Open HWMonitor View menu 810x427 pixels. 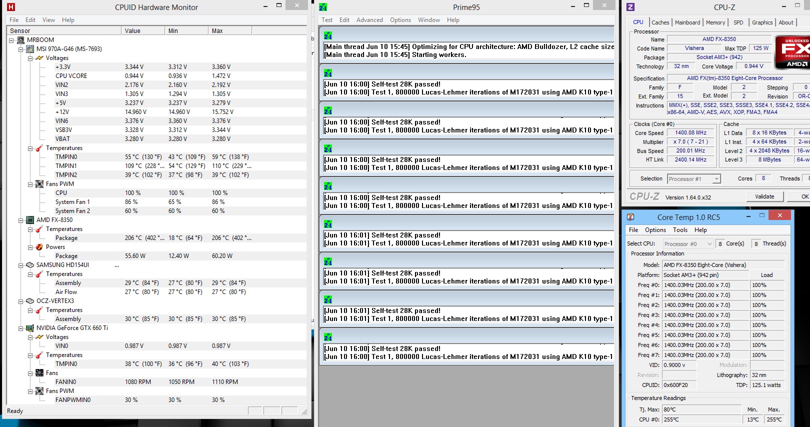point(48,20)
